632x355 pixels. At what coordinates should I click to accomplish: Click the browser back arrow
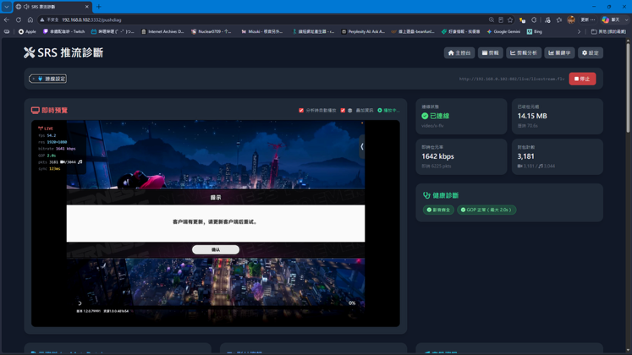click(7, 19)
